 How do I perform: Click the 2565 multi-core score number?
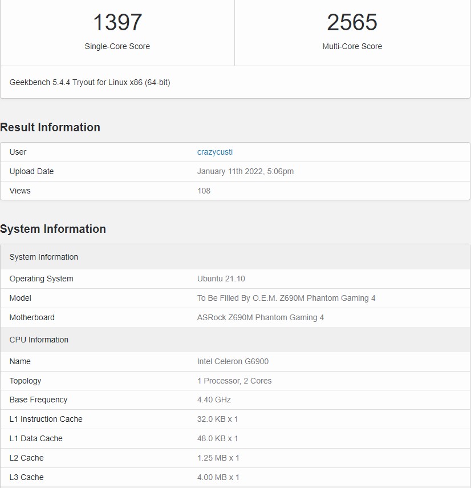(x=352, y=22)
